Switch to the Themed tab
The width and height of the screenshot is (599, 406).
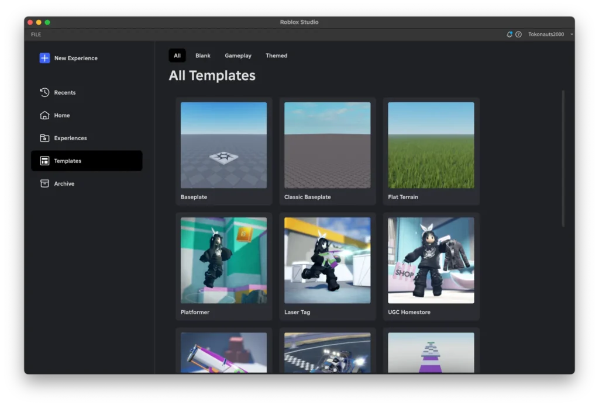coord(277,55)
